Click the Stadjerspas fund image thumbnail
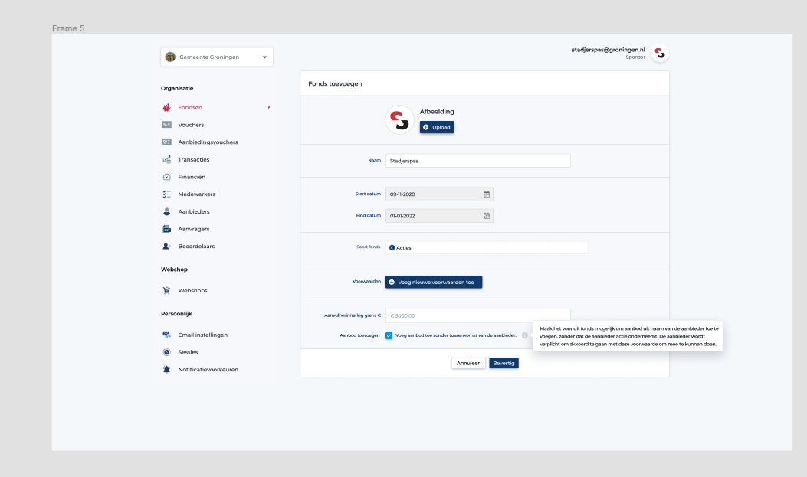807x477 pixels. pos(400,119)
